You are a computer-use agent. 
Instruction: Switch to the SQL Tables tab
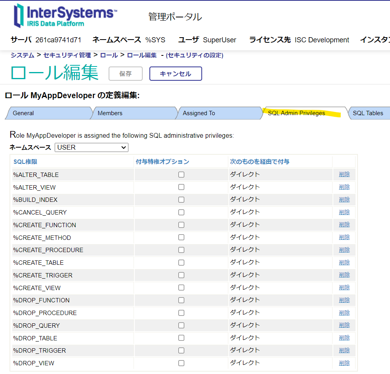click(x=368, y=113)
